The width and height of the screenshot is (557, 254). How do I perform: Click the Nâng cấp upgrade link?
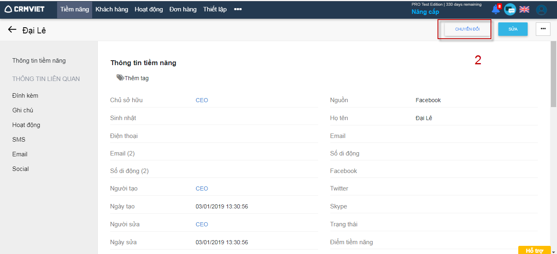tap(425, 12)
